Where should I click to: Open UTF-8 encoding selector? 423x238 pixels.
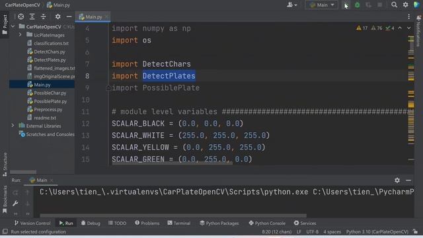click(x=313, y=231)
